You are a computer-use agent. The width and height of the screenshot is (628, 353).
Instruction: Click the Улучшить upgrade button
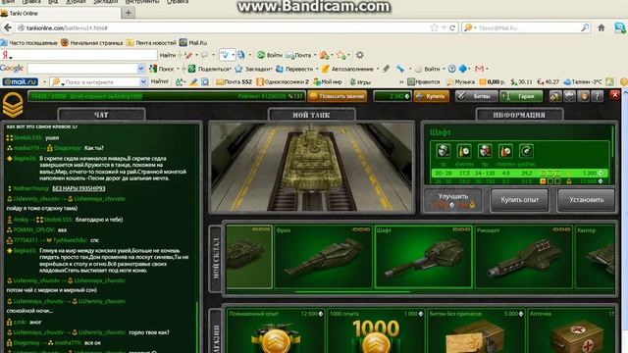(x=453, y=200)
